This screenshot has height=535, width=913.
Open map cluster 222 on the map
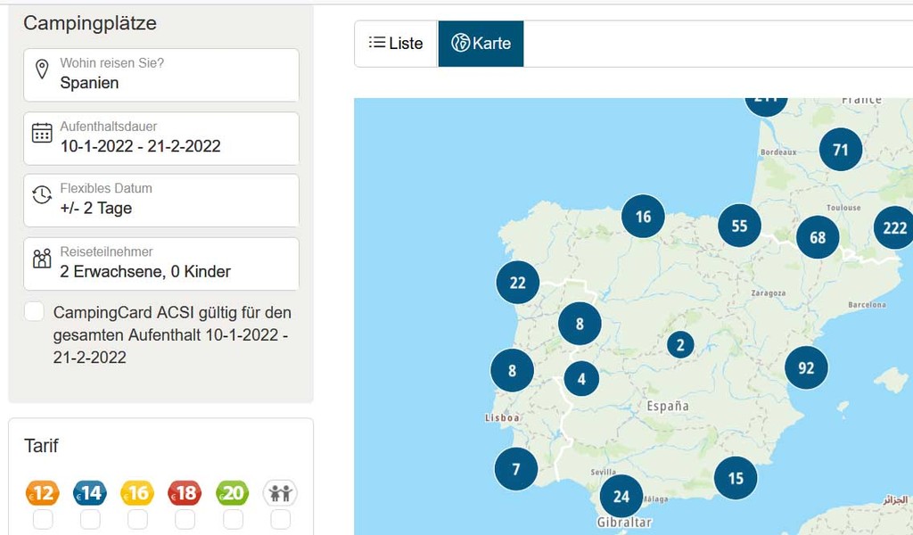click(x=894, y=227)
